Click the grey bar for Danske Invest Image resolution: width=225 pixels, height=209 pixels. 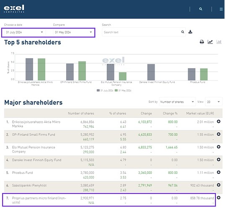(x=151, y=72)
